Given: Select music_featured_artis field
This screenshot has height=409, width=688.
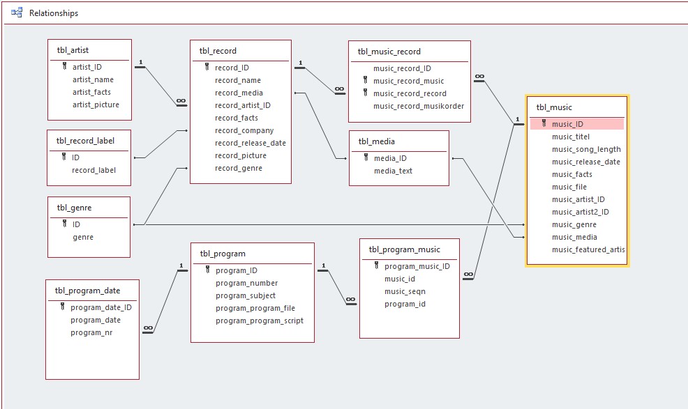Looking at the screenshot, I should click(x=588, y=250).
